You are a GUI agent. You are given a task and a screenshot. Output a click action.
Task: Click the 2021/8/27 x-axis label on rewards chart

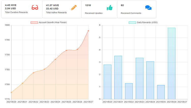pos(182,102)
